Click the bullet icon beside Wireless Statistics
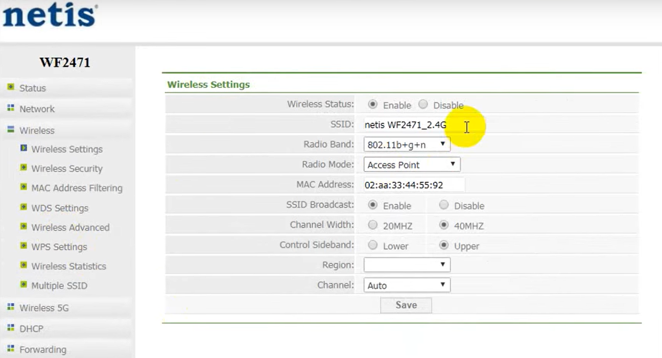 pos(23,265)
